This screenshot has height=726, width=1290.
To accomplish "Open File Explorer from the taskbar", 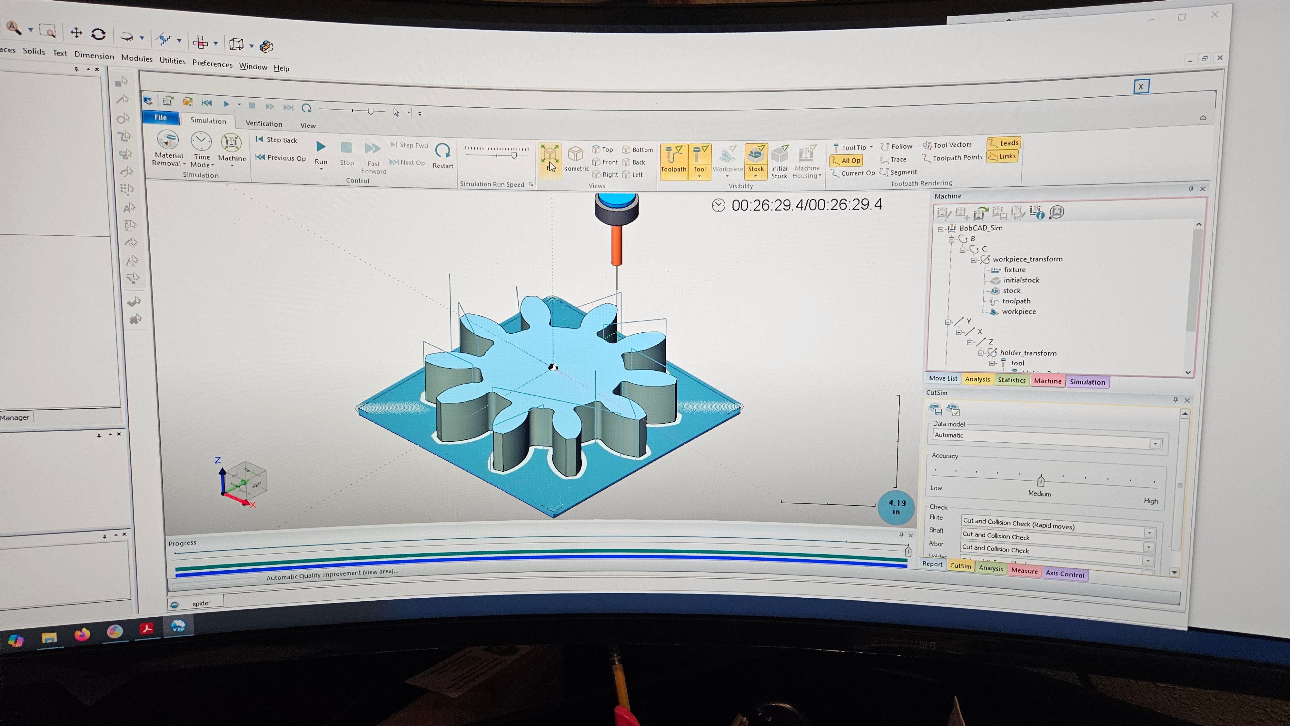I will [x=49, y=638].
